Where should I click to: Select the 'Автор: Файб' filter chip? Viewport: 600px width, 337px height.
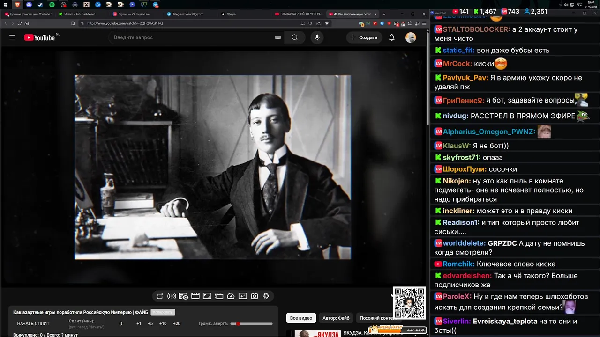[336, 318]
